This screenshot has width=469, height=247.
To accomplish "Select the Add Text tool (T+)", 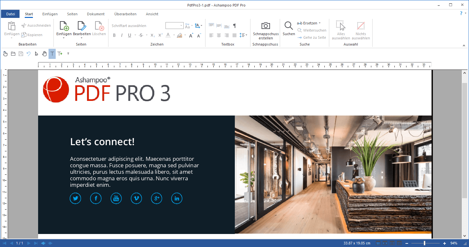I will click(x=60, y=54).
